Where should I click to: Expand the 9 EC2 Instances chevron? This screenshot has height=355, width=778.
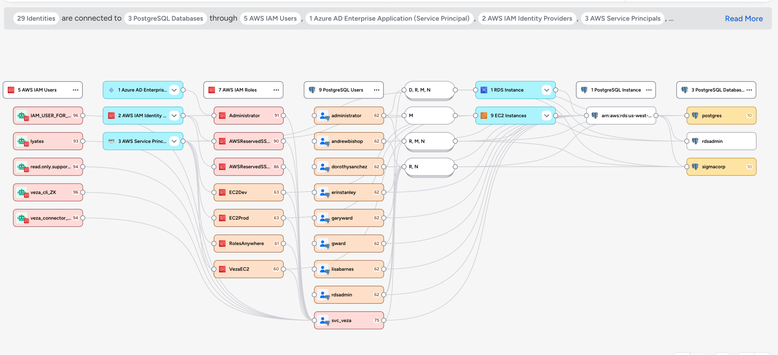coord(546,115)
